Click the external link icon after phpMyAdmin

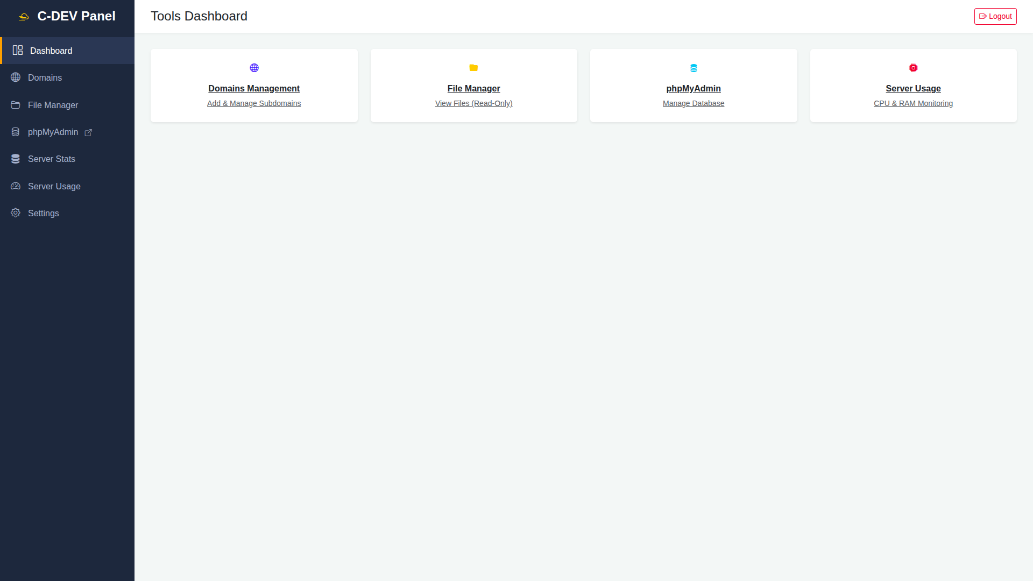(88, 132)
